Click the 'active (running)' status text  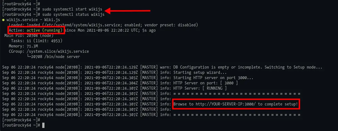pyautogui.click(x=45, y=30)
